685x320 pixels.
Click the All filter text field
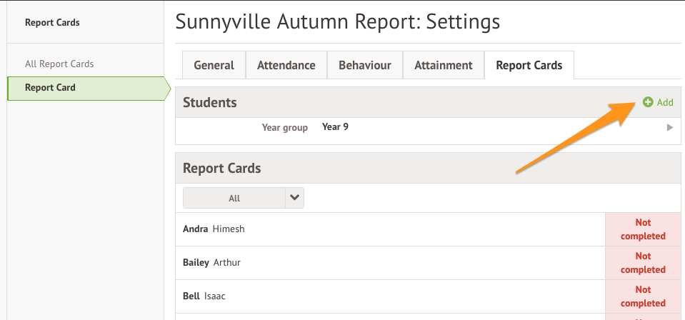[234, 198]
